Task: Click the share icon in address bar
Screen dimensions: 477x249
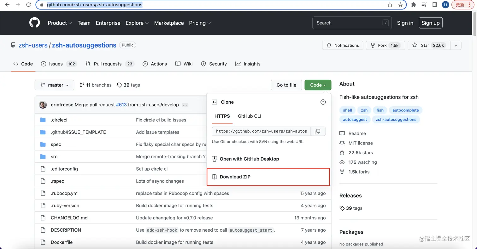Action: click(x=390, y=5)
